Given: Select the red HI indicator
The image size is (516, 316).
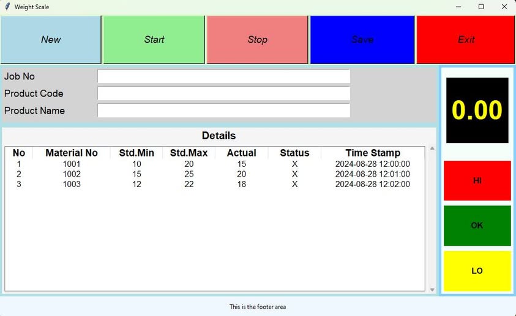Looking at the screenshot, I should point(477,181).
